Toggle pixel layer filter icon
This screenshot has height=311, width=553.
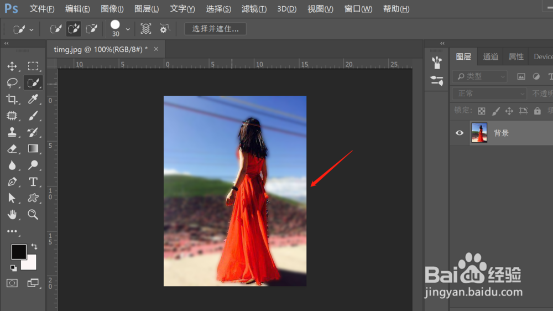[x=521, y=76]
